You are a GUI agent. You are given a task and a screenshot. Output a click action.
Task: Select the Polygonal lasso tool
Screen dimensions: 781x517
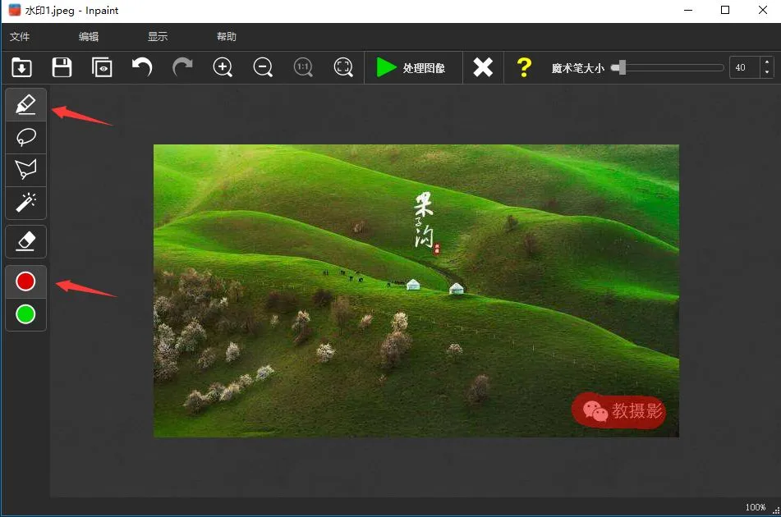click(x=25, y=169)
